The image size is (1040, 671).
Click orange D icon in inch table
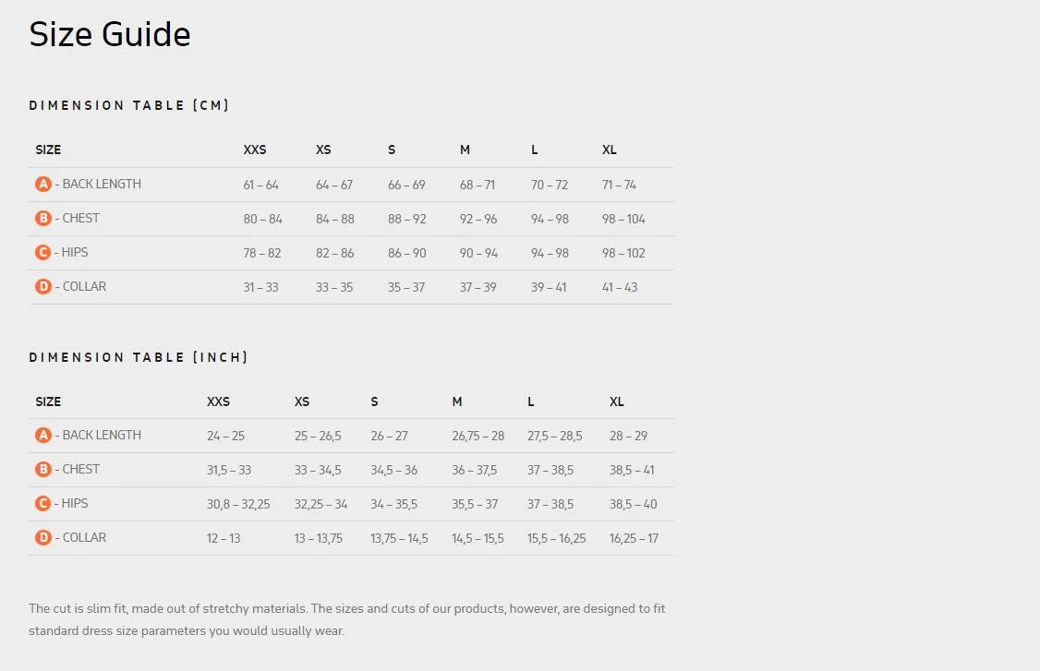click(42, 538)
